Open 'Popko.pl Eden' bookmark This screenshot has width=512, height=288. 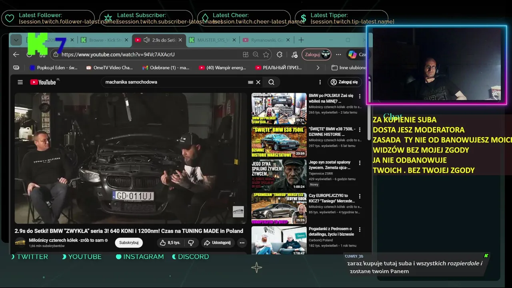point(54,68)
